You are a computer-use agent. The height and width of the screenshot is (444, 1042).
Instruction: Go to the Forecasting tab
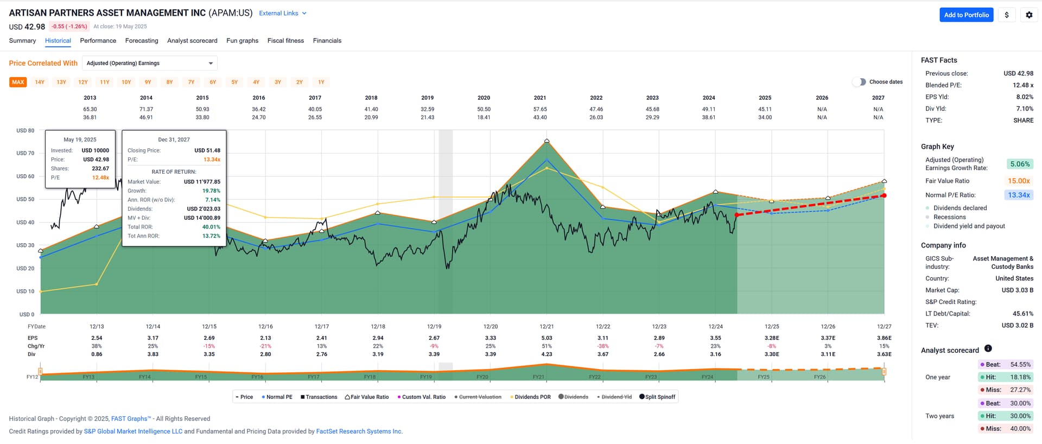pos(142,41)
